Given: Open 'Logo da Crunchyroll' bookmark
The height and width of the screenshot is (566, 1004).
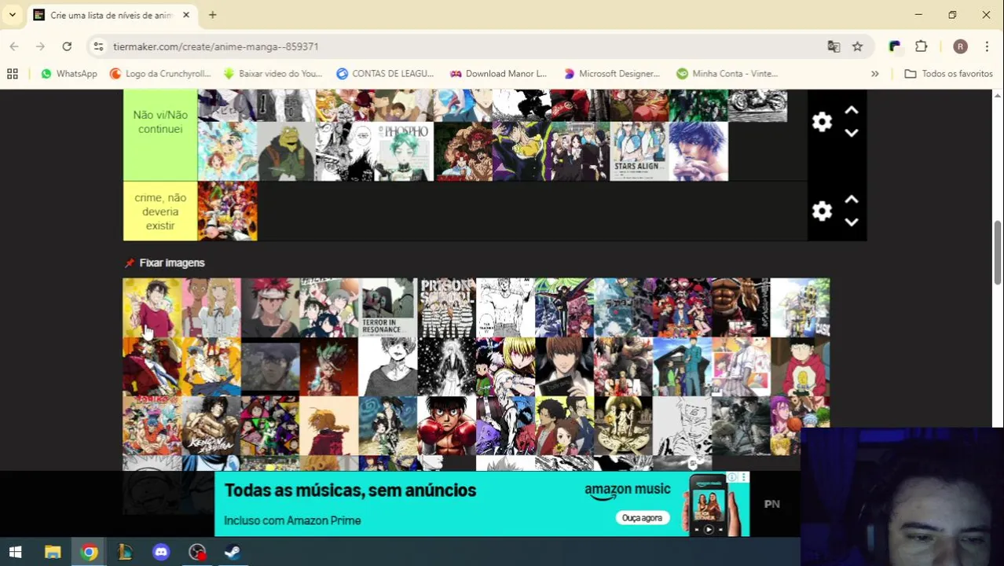Looking at the screenshot, I should click(x=161, y=73).
